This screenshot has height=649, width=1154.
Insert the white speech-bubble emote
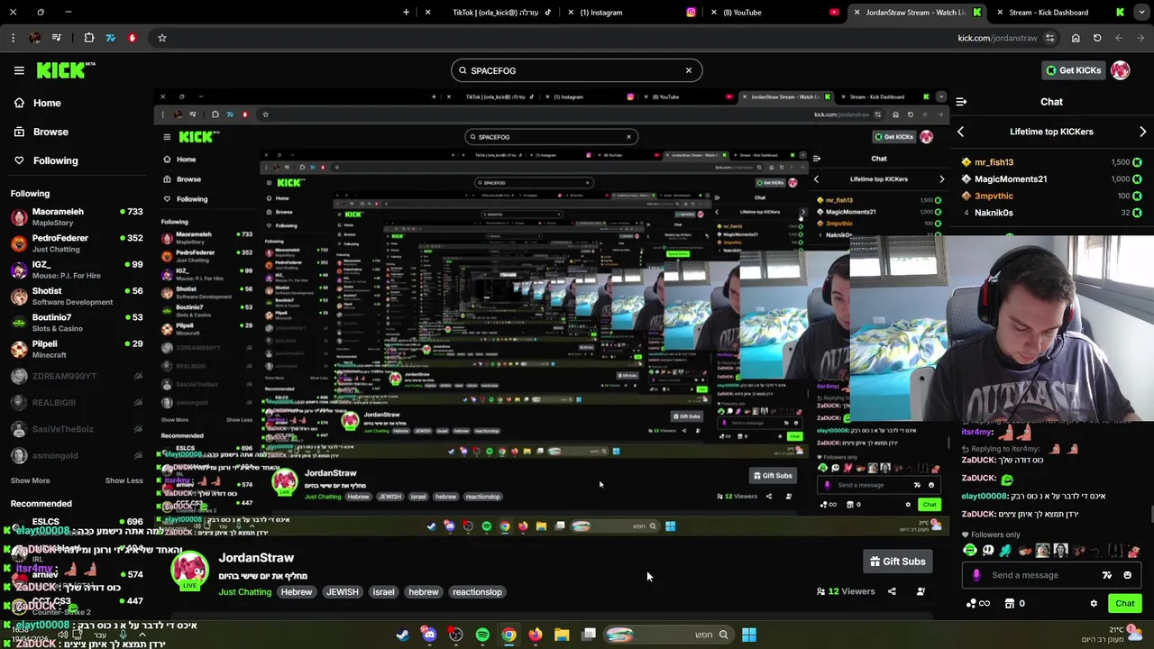click(x=988, y=551)
